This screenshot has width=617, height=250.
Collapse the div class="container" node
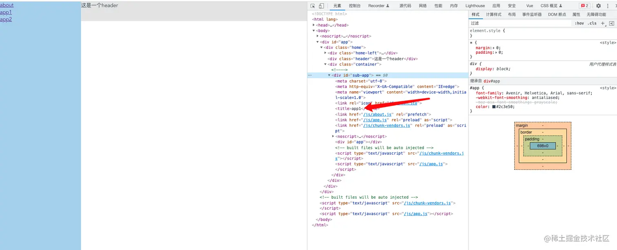(x=325, y=64)
